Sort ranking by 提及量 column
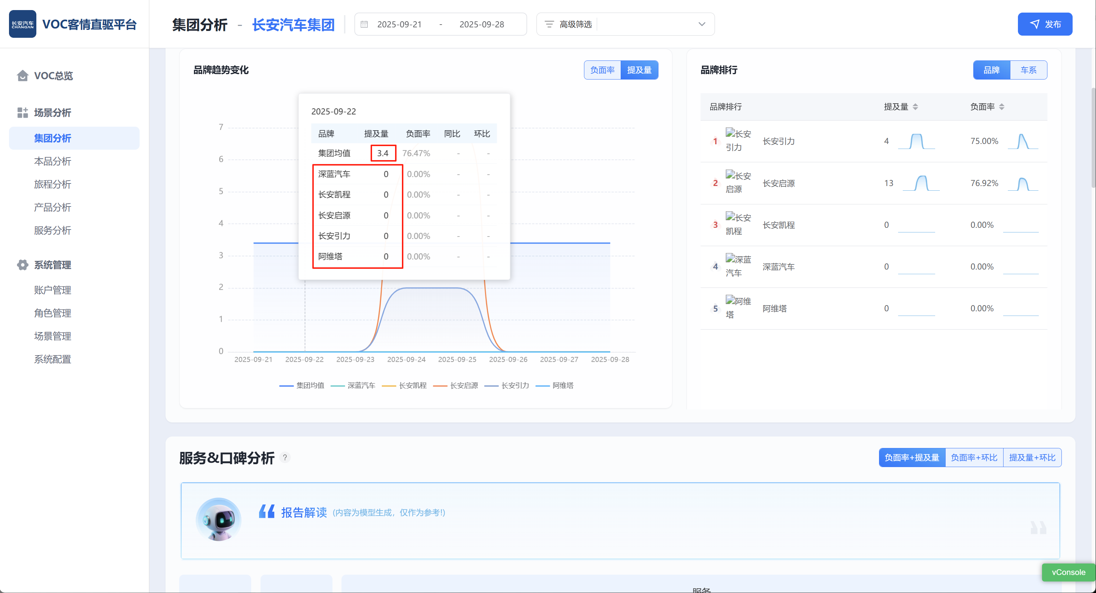 (915, 107)
